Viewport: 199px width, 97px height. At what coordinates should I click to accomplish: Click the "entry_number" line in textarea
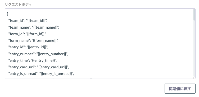click(x=38, y=54)
